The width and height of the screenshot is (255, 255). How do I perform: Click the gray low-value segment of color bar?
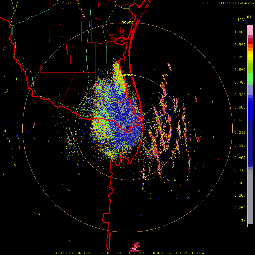pos(250,197)
